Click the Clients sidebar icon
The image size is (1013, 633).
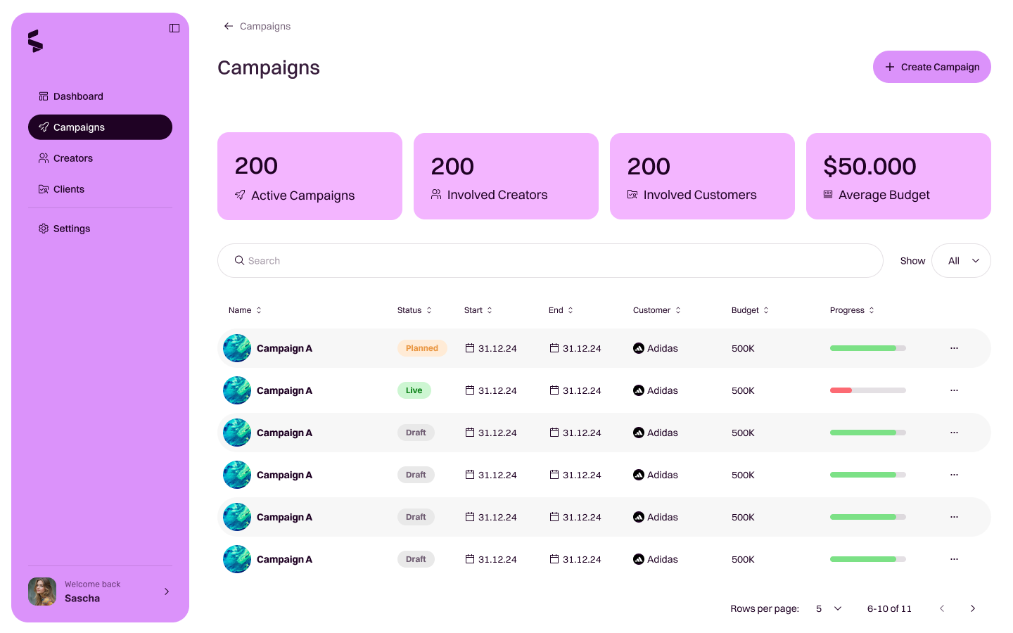[x=44, y=188]
